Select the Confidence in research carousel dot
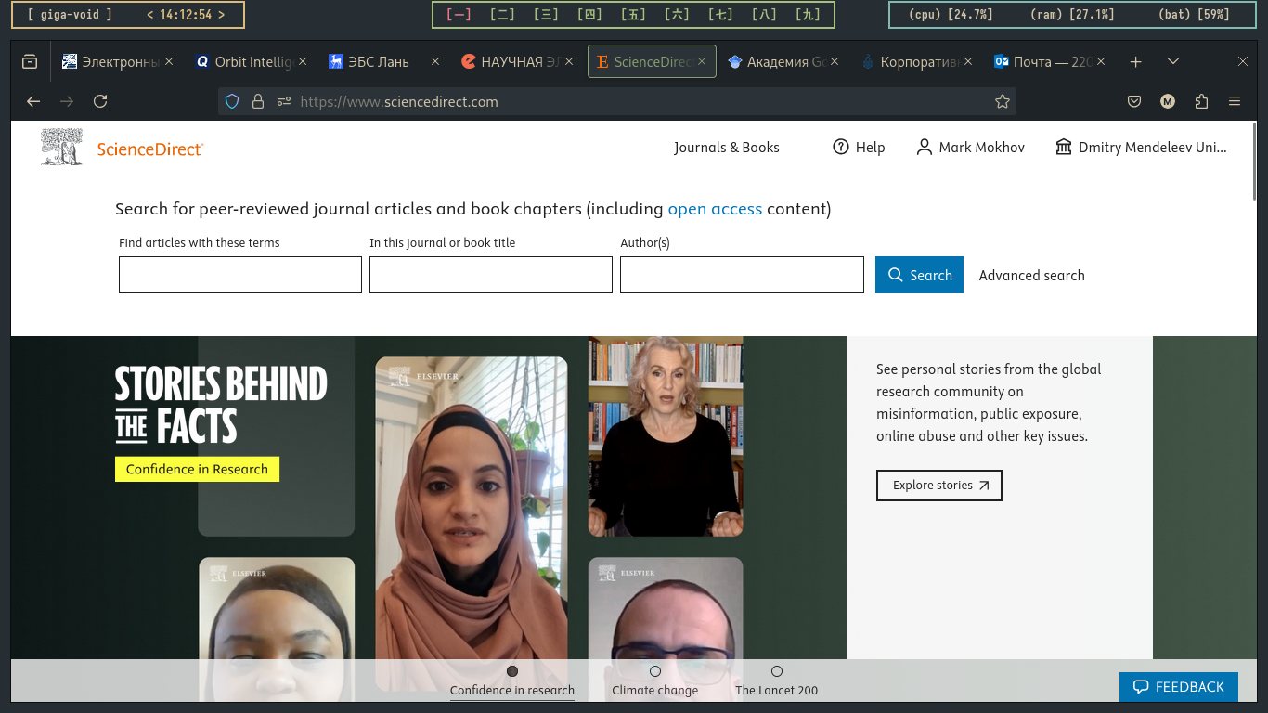Image resolution: width=1268 pixels, height=713 pixels. coord(512,671)
